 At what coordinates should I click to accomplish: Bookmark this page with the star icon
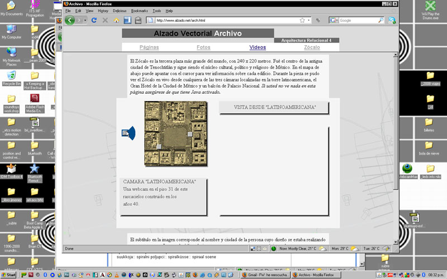pyautogui.click(x=302, y=20)
